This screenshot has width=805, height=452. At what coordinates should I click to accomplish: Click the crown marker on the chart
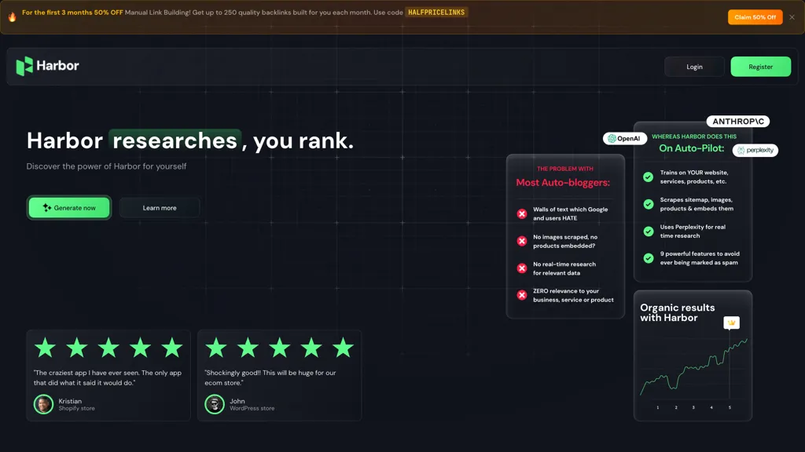732,323
